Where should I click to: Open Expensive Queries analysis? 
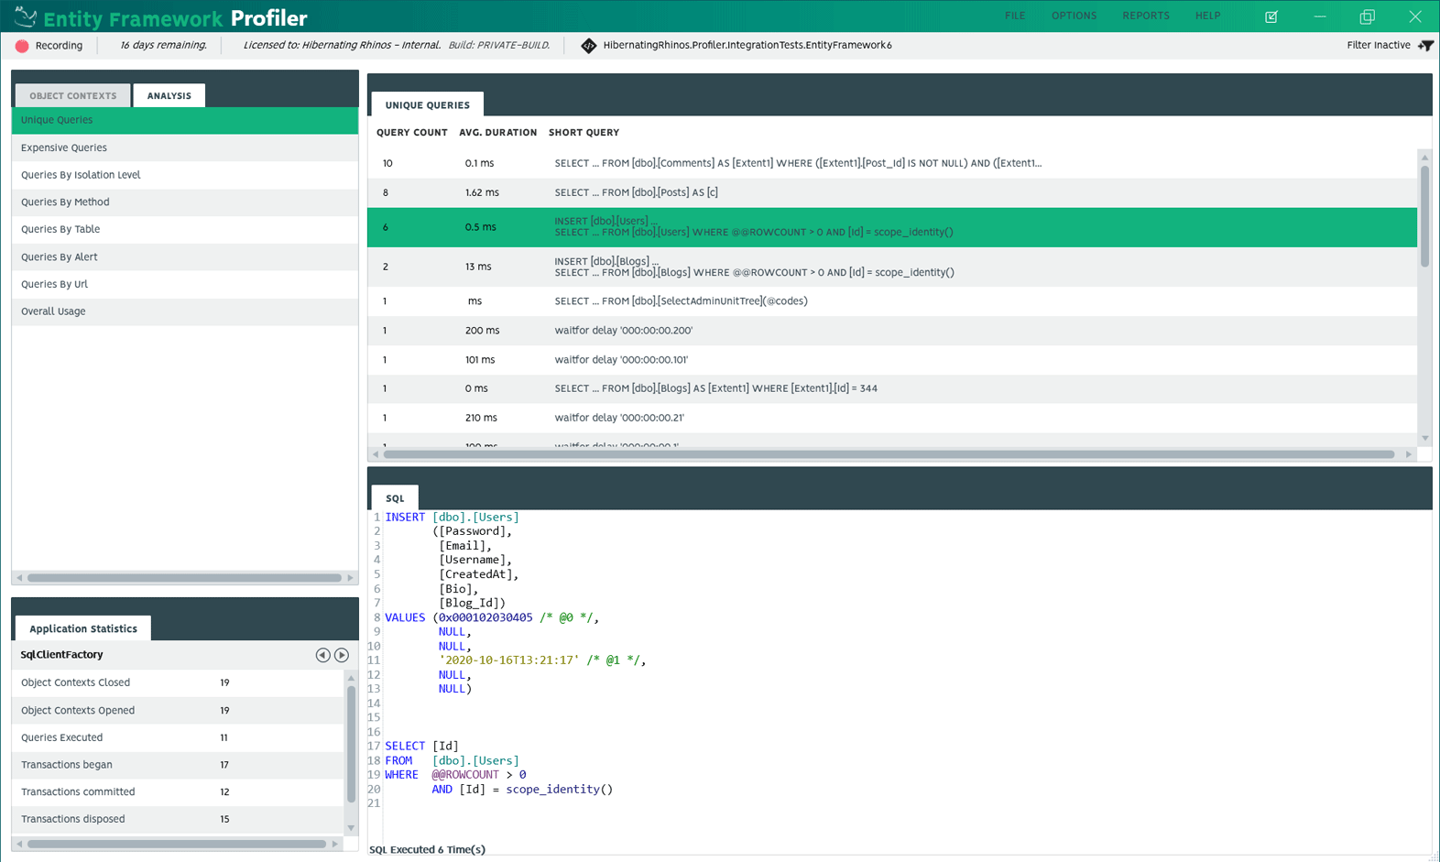(185, 147)
